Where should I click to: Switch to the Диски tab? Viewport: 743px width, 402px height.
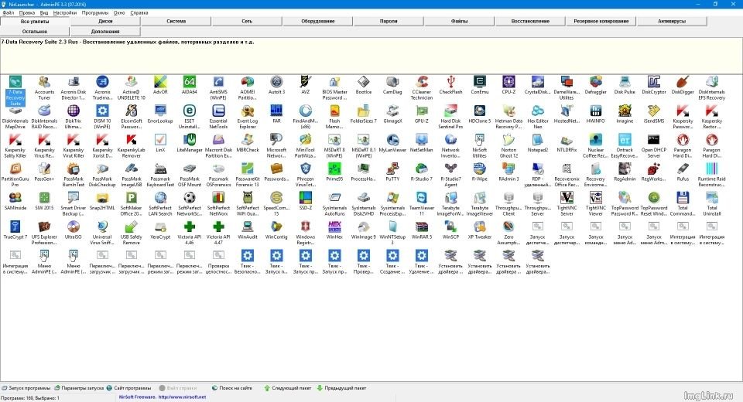(105, 22)
